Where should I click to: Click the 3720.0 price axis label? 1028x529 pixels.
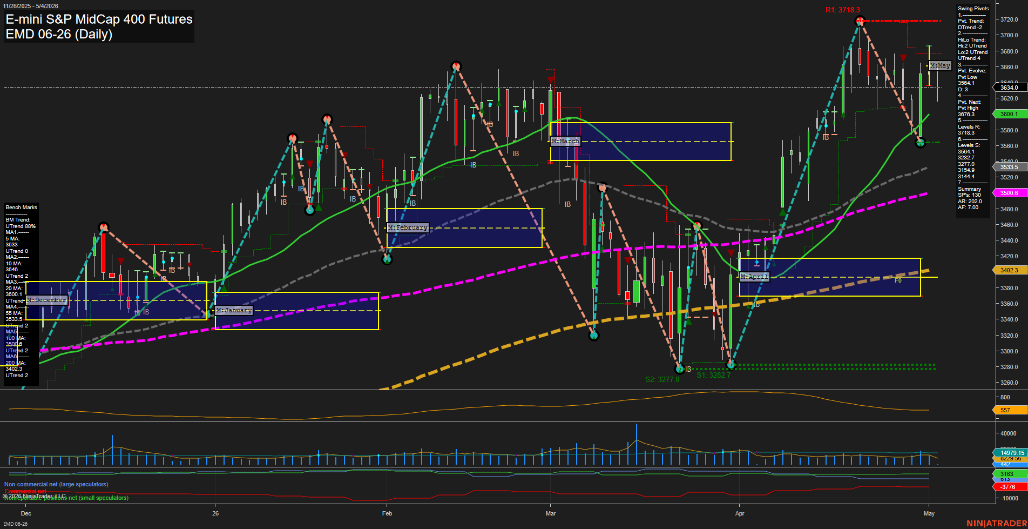point(1009,19)
